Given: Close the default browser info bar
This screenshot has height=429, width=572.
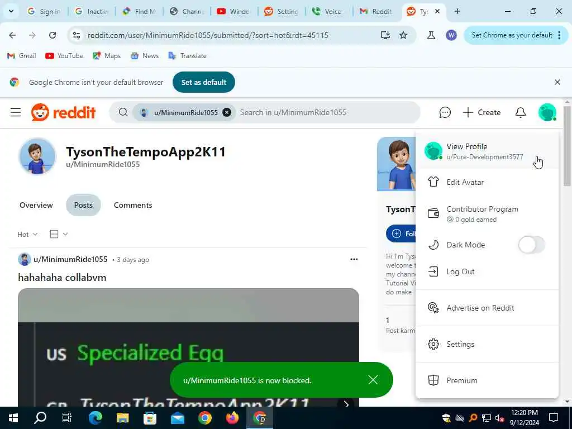Looking at the screenshot, I should (x=557, y=83).
